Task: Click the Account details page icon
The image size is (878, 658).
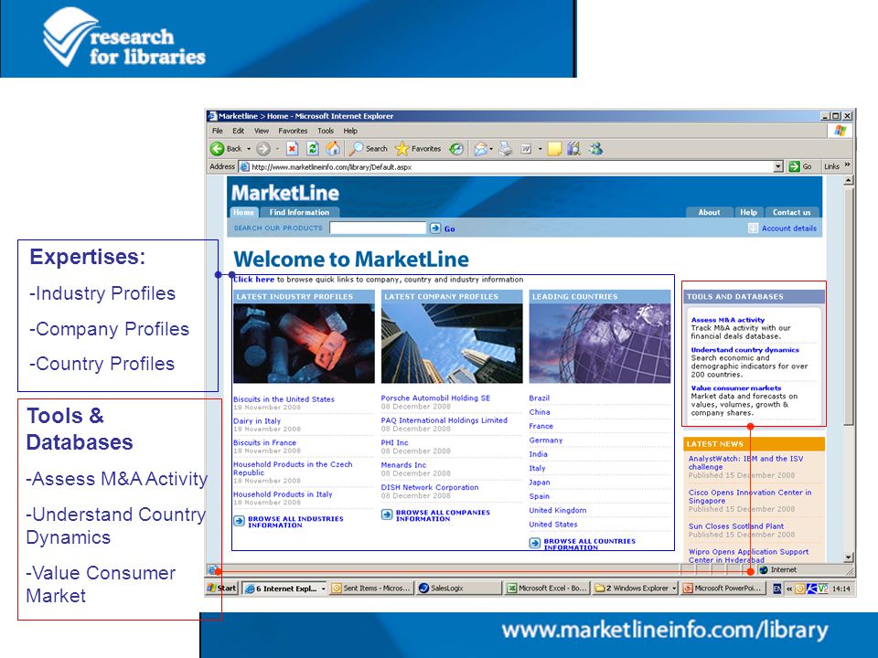Action: tap(753, 228)
